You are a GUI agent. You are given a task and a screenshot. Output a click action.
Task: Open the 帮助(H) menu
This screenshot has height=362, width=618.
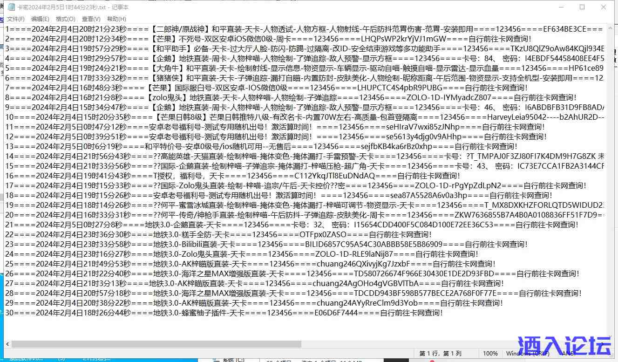pos(115,19)
